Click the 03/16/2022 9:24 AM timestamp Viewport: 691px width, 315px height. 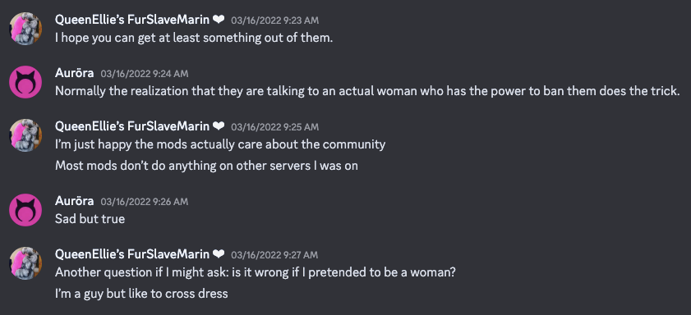tap(145, 74)
